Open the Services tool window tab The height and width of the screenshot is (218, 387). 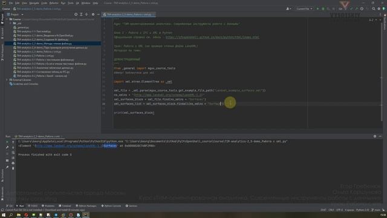point(131,206)
